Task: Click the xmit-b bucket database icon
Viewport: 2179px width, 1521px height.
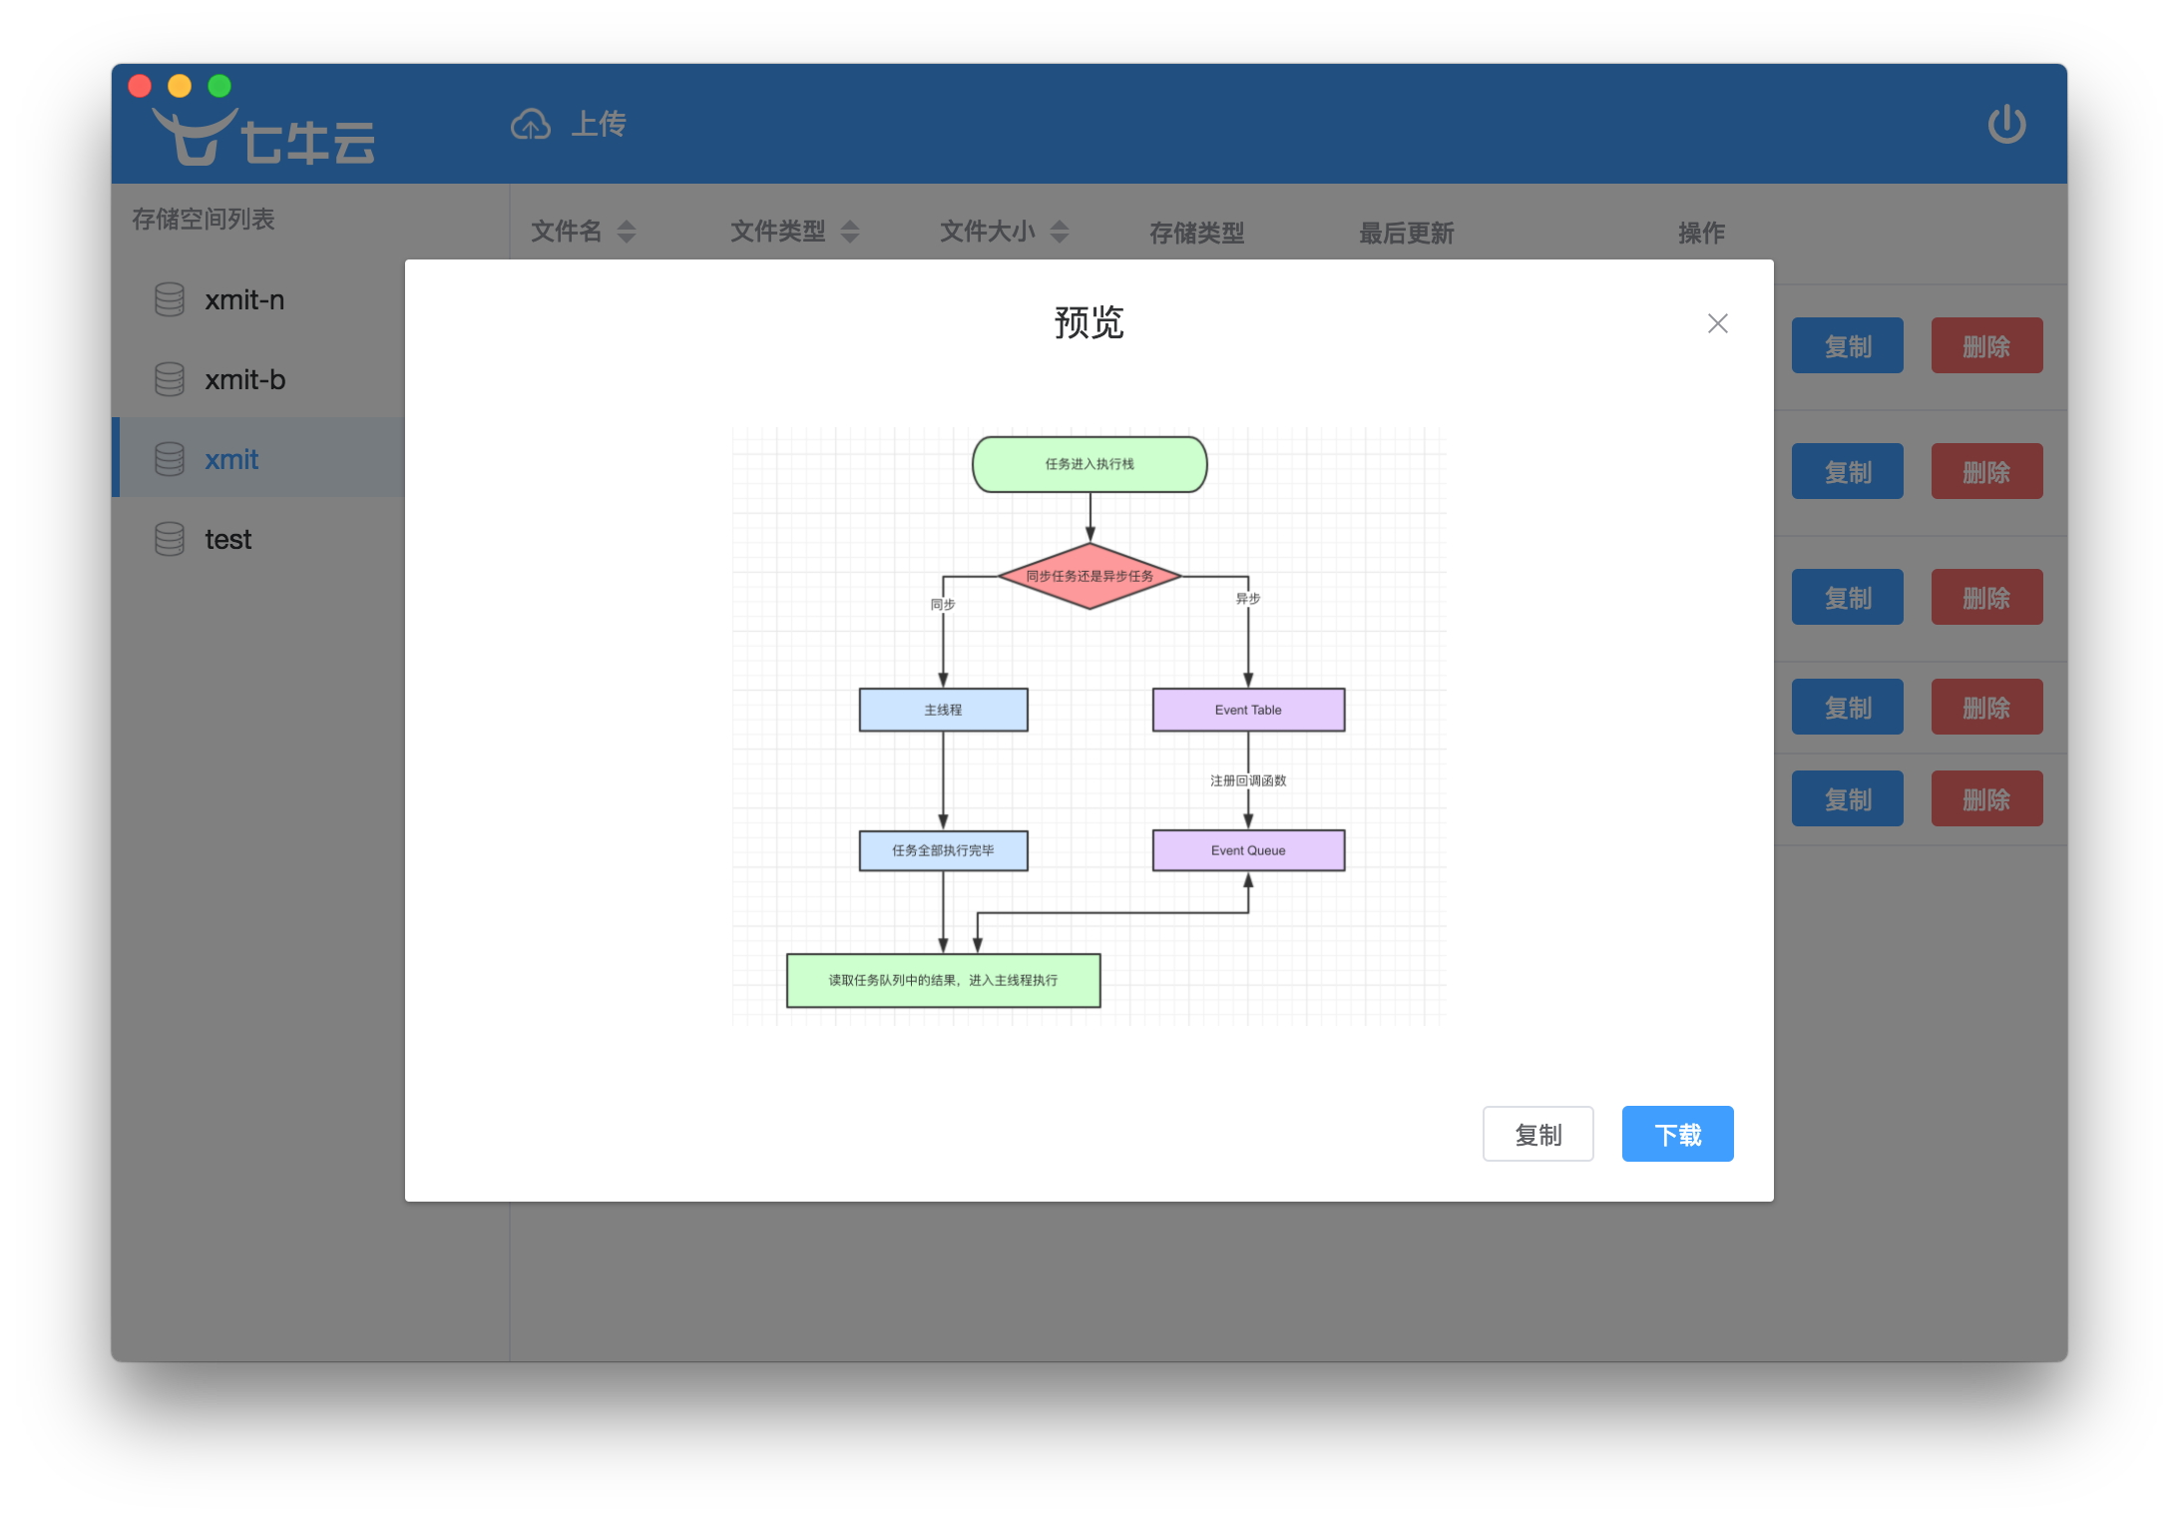Action: [x=170, y=379]
